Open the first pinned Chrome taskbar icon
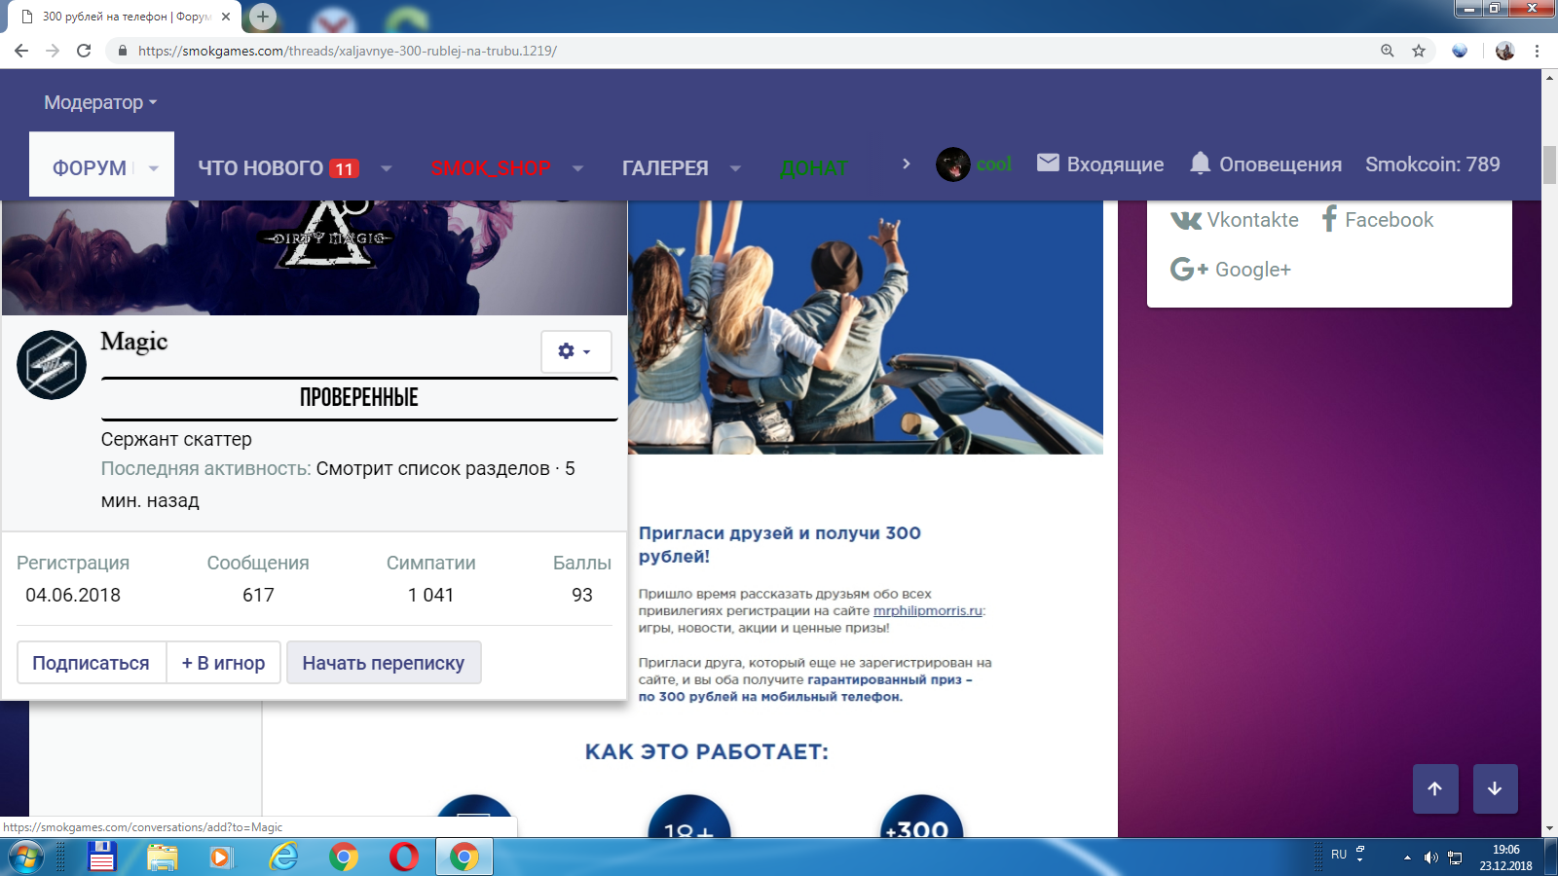The image size is (1558, 876). (344, 858)
